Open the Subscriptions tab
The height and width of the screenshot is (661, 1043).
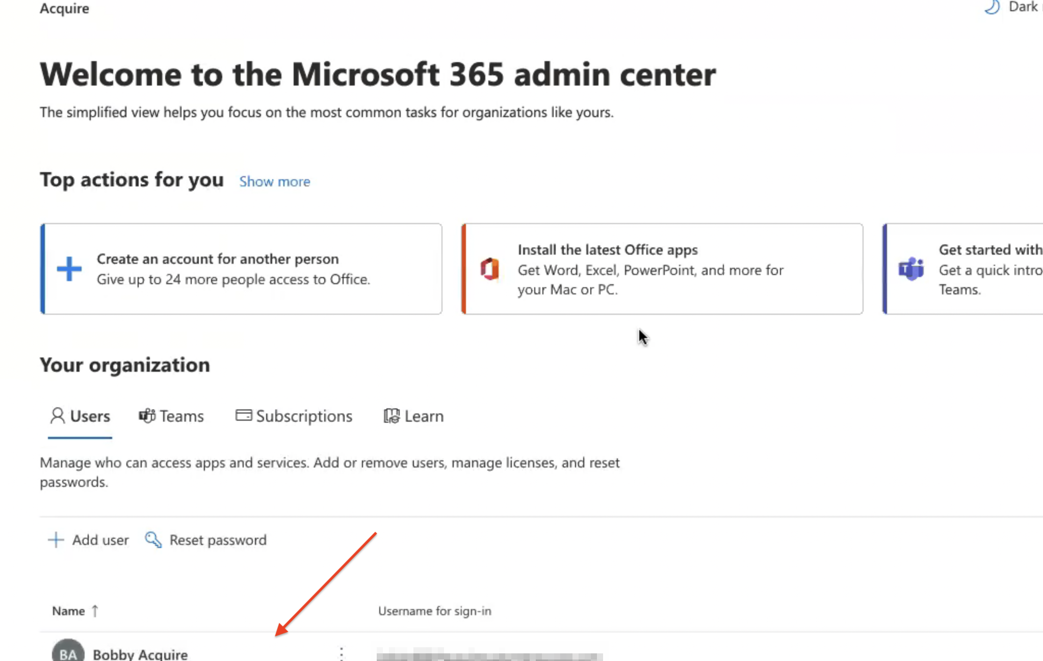pos(294,416)
